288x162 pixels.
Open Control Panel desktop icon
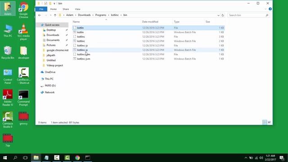tap(8, 76)
